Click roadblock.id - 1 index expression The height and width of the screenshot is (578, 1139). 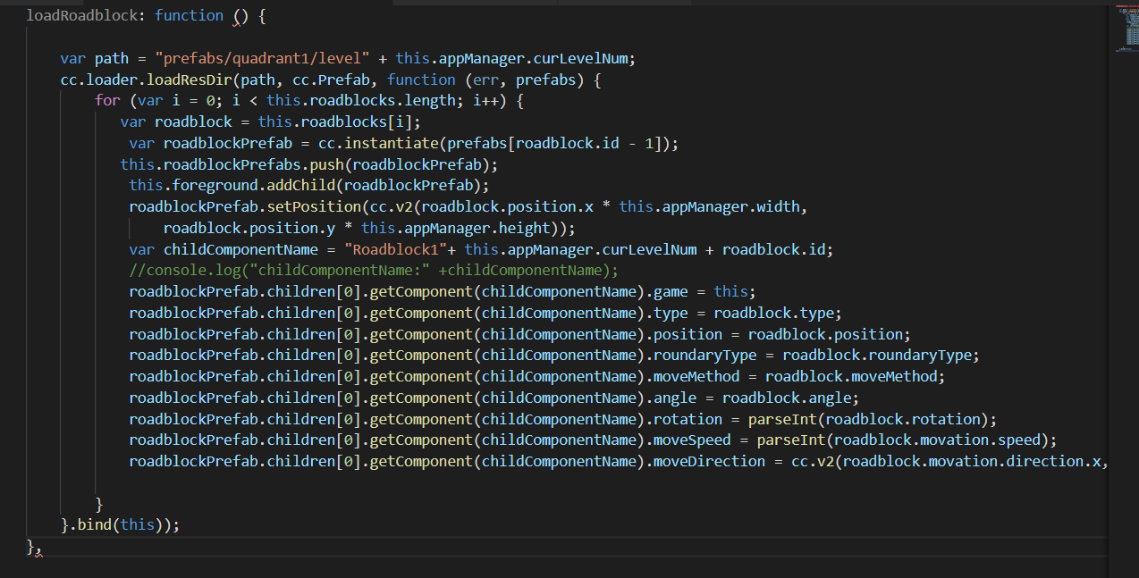[x=585, y=143]
